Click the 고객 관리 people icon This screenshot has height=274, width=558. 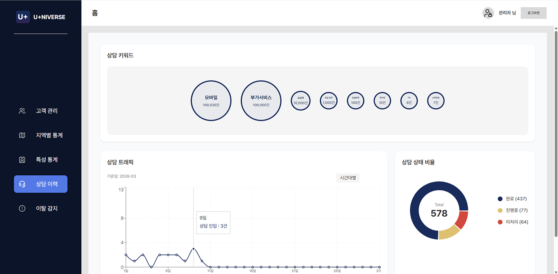[x=22, y=111]
